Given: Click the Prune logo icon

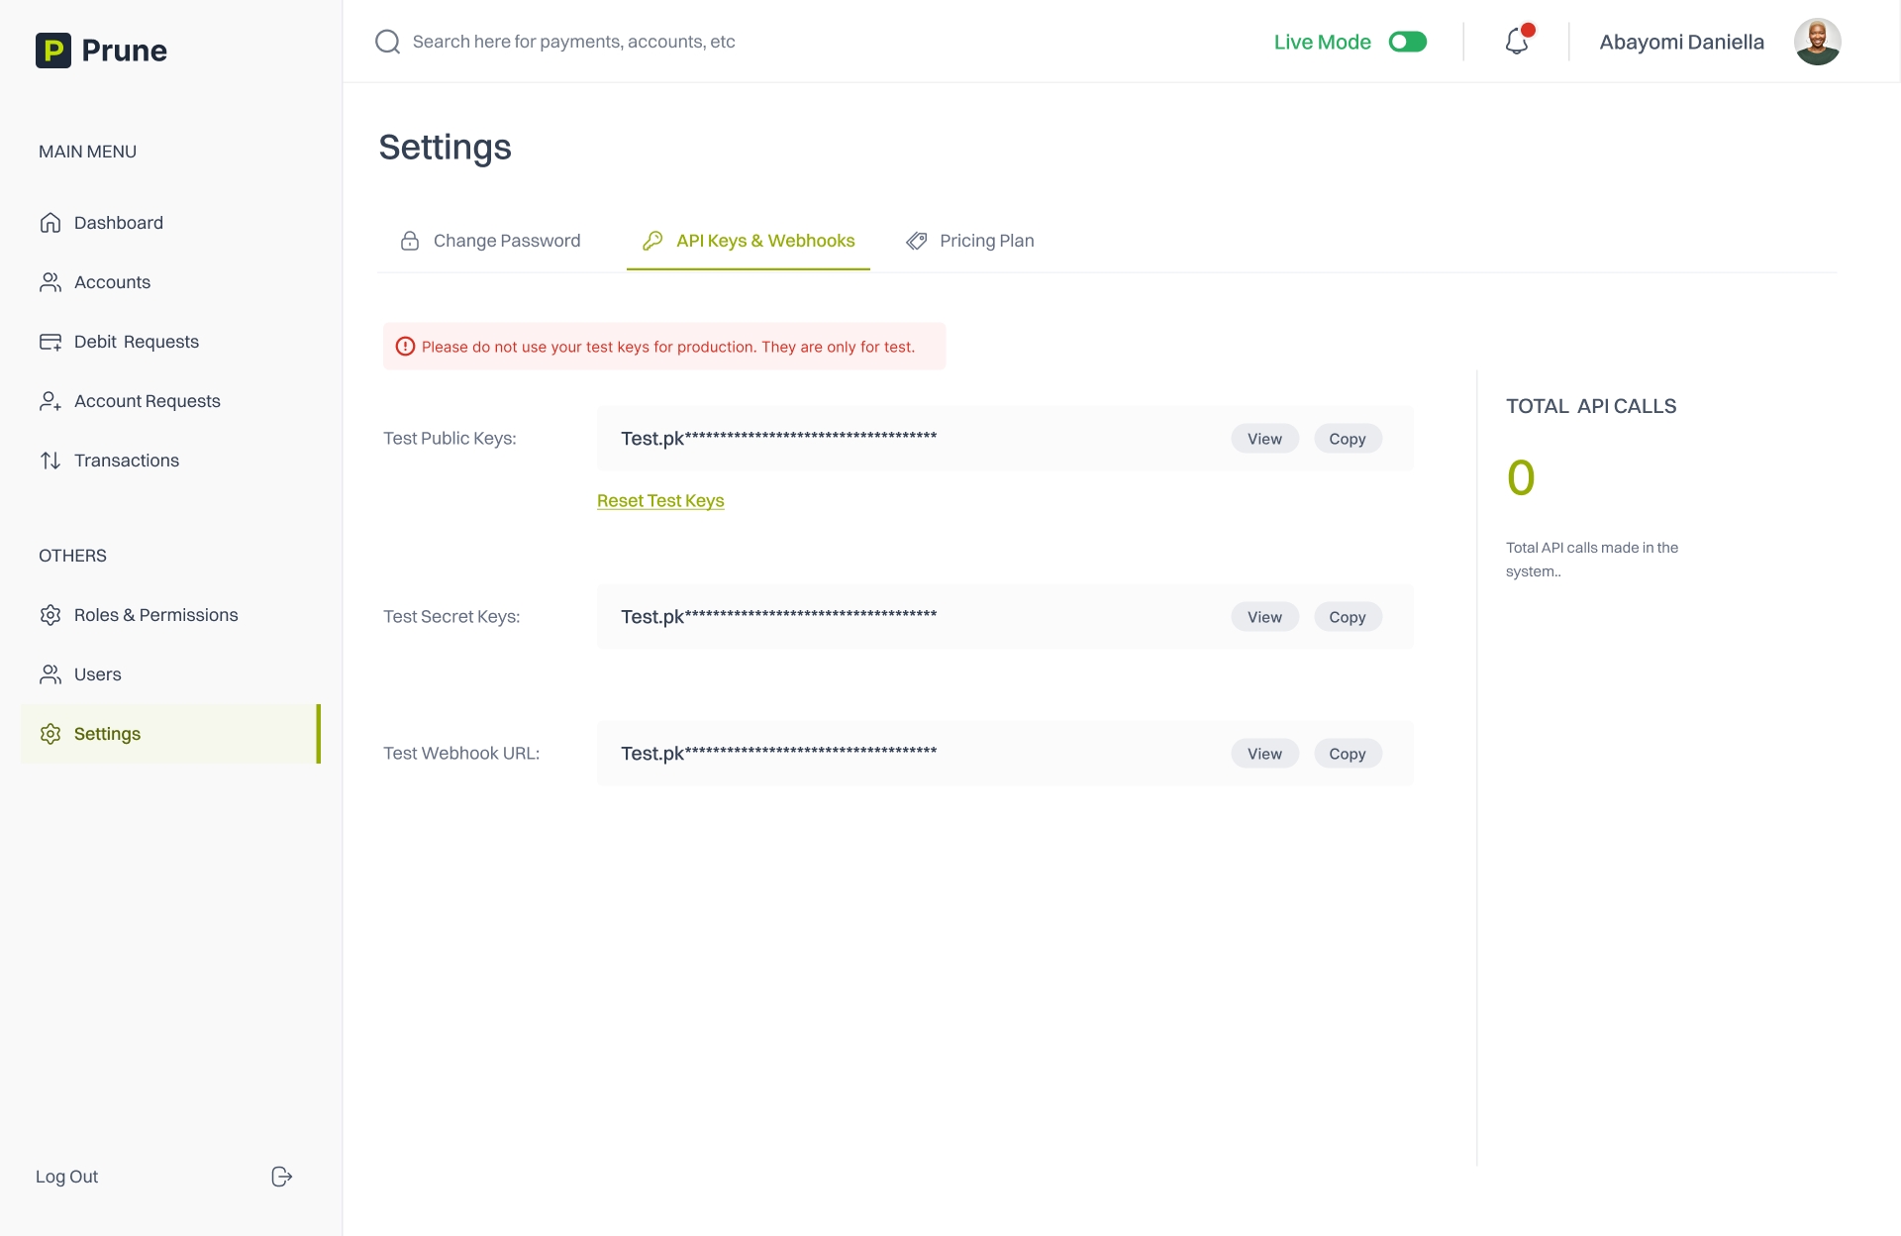Looking at the screenshot, I should (x=53, y=51).
